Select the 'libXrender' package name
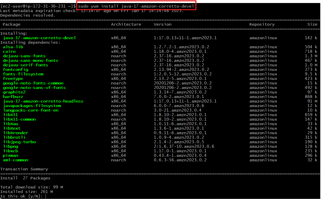This screenshot has height=199, width=321. [x=15, y=133]
